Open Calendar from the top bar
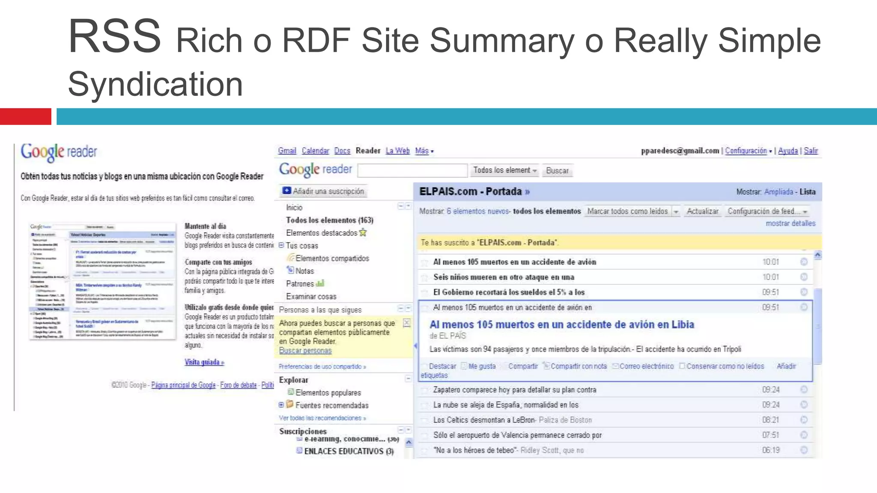The height and width of the screenshot is (493, 877). coord(315,151)
